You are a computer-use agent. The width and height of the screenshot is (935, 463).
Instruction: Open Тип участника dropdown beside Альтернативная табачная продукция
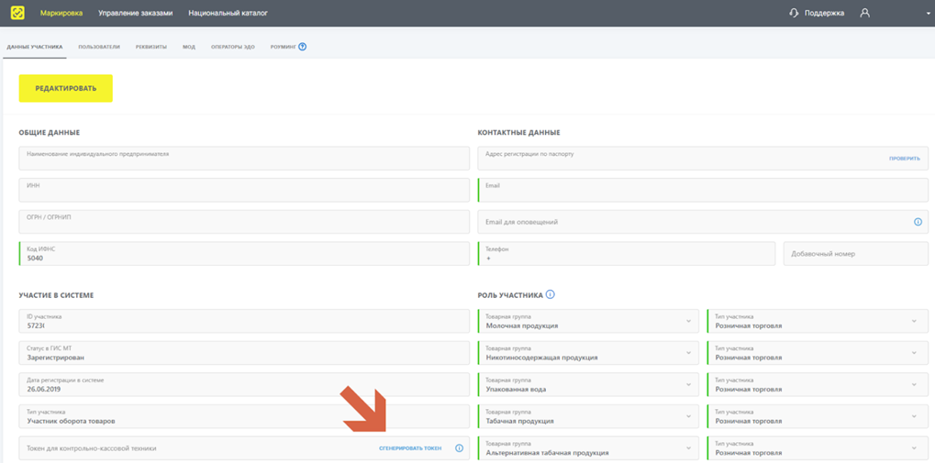[818, 448]
